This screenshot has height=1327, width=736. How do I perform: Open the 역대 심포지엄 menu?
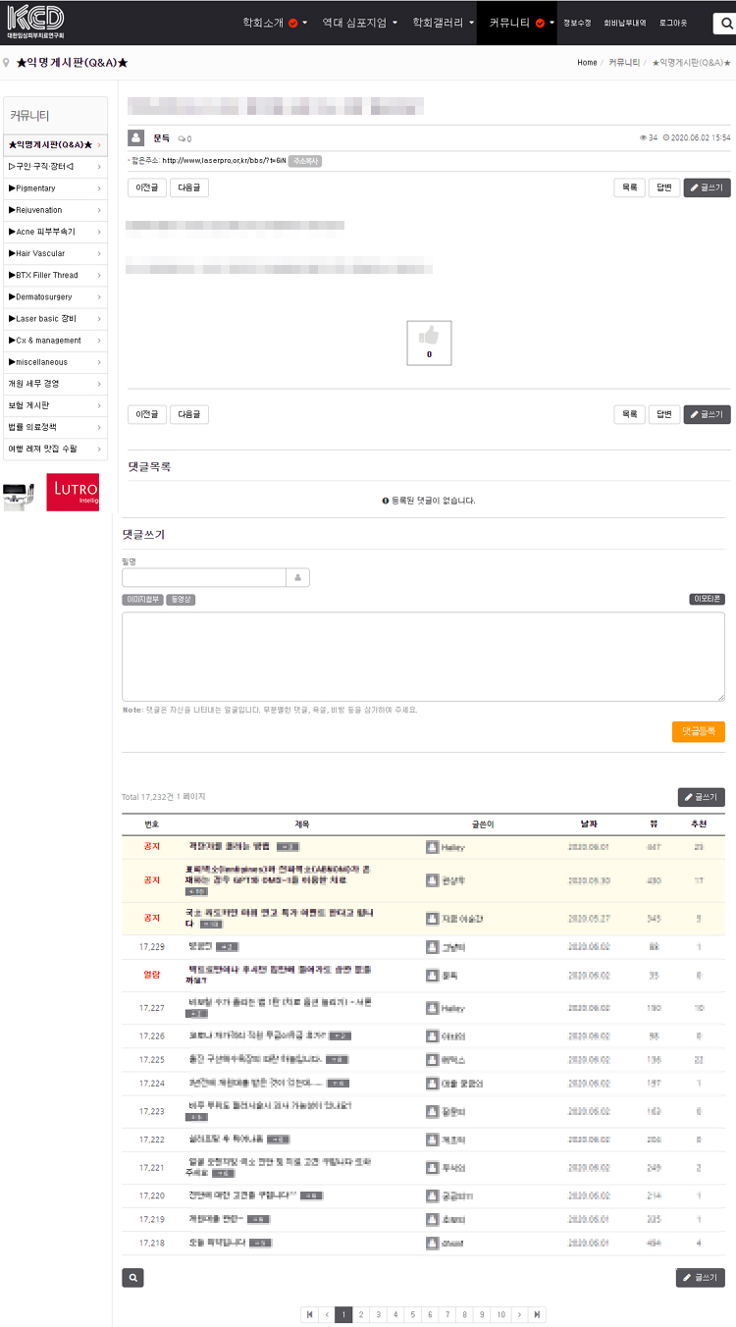(361, 22)
